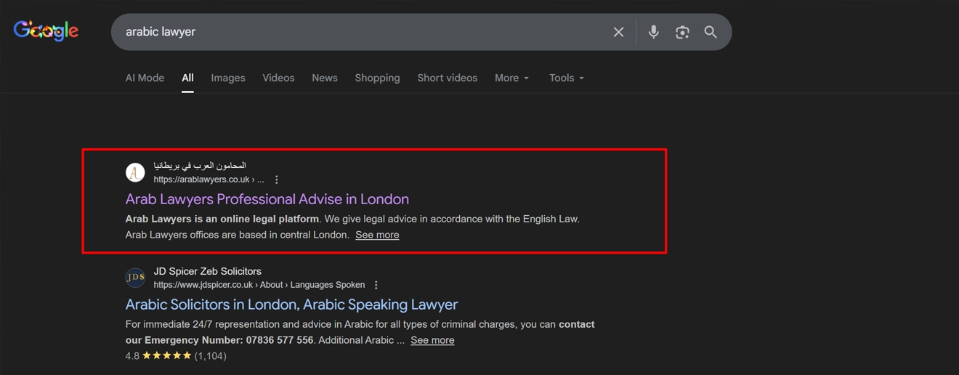This screenshot has height=375, width=959.
Task: Click the magnifying glass search button
Action: (x=711, y=32)
